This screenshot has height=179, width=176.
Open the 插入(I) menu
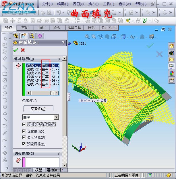[93, 4]
